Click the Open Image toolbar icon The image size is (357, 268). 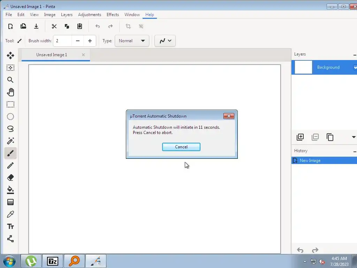pos(23,26)
